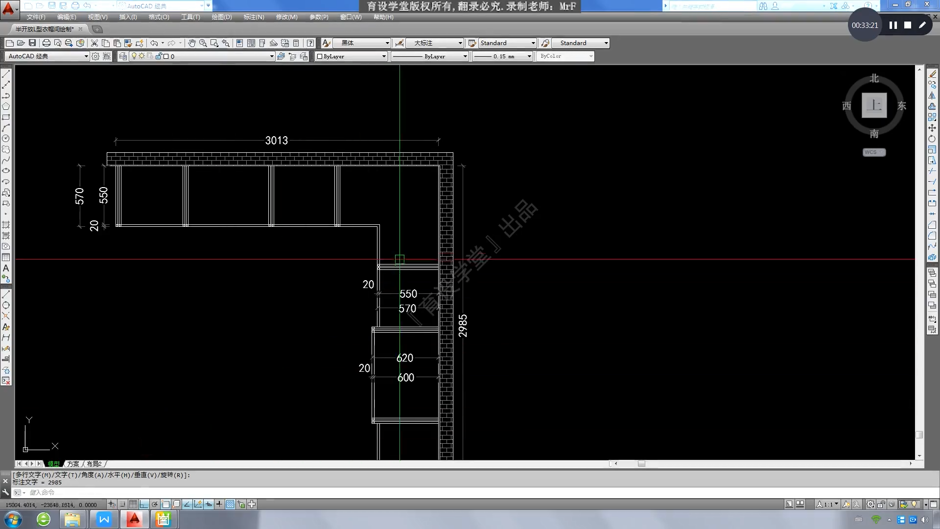Image resolution: width=940 pixels, height=529 pixels.
Task: Toggle Ortho mode in the status bar
Action: click(x=144, y=504)
